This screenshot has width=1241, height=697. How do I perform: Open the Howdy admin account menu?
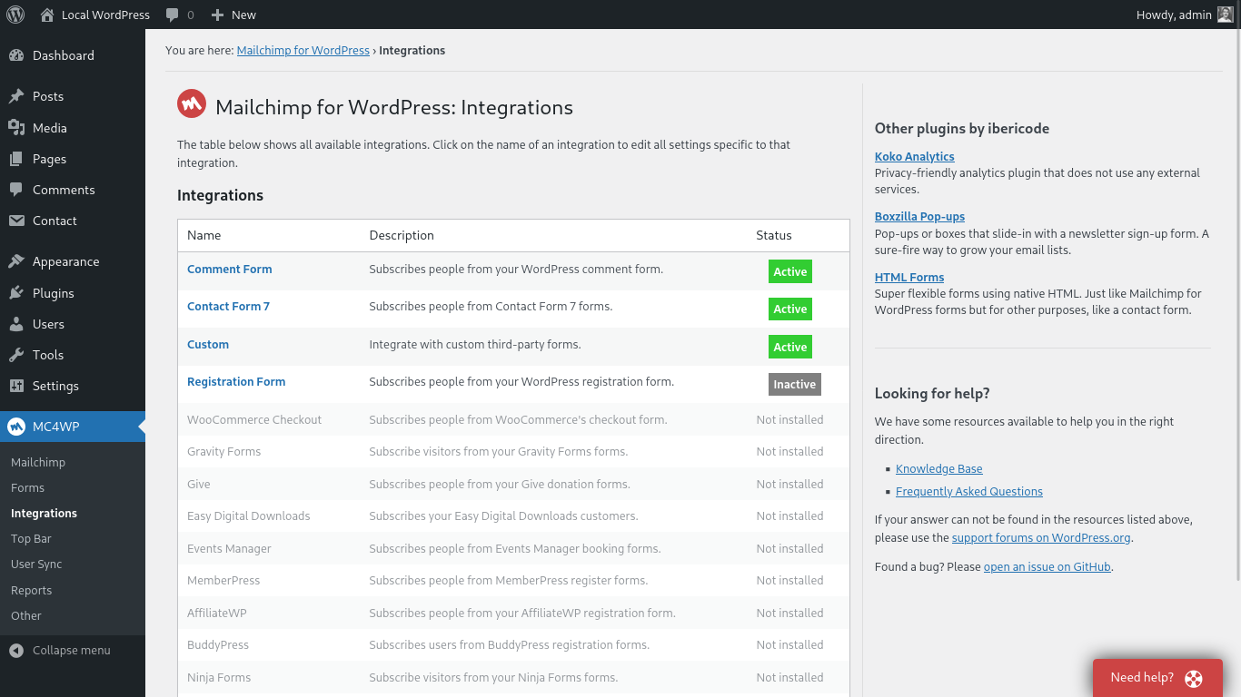click(x=1172, y=15)
